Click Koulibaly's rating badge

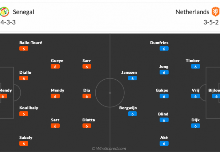(24, 114)
